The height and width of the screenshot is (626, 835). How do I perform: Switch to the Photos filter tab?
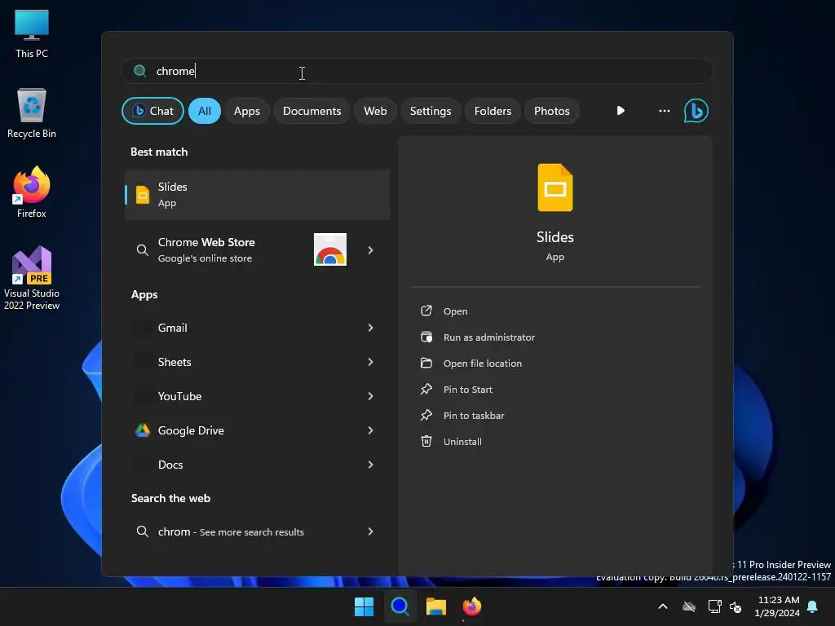tap(552, 111)
